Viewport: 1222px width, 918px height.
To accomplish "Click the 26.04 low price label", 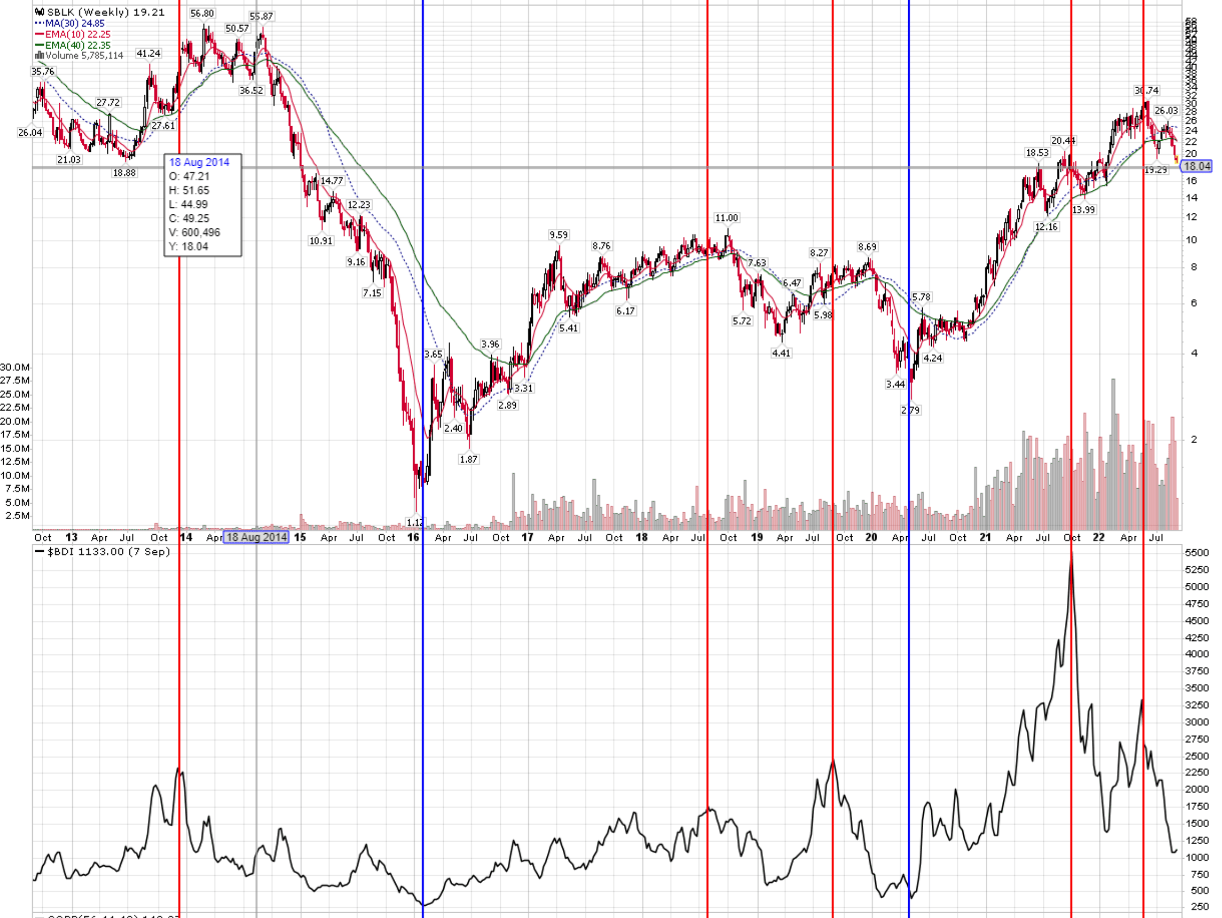I will (30, 133).
